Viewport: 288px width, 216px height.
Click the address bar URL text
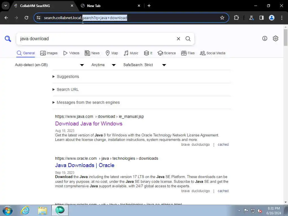[85, 18]
